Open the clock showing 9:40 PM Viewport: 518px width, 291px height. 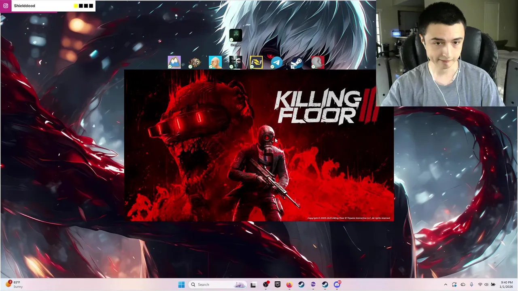click(507, 285)
